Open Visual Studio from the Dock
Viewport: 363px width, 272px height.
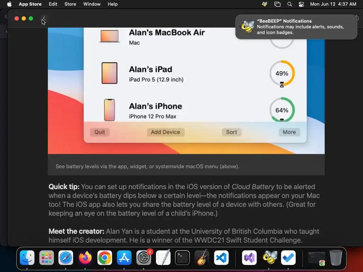[249, 257]
